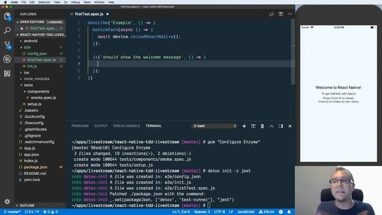
Task: Open .babelrc file
Action: click(x=31, y=110)
